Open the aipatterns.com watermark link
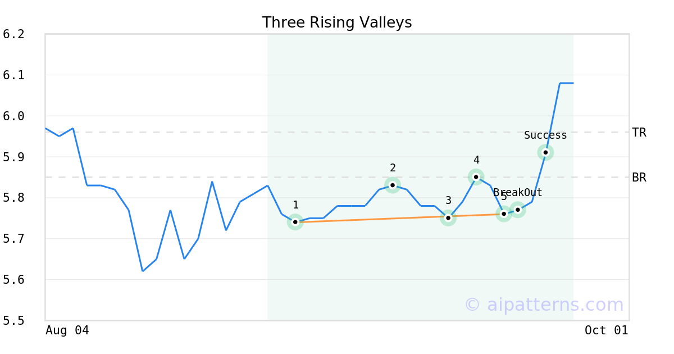 tap(544, 305)
